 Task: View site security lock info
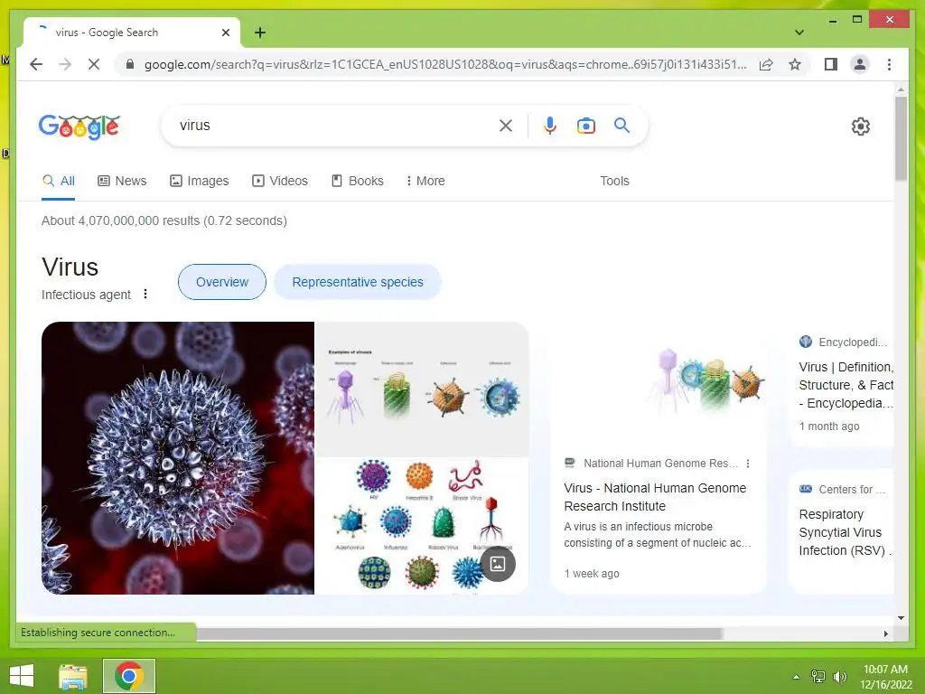coord(130,64)
